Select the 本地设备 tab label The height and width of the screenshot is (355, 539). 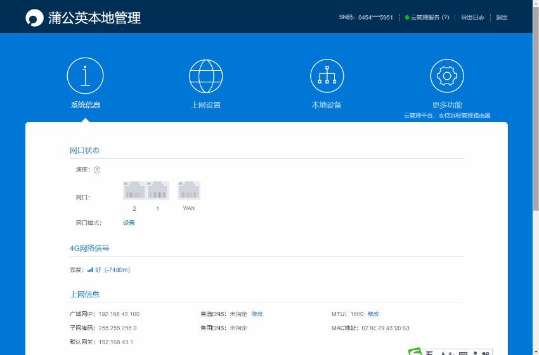pos(327,105)
